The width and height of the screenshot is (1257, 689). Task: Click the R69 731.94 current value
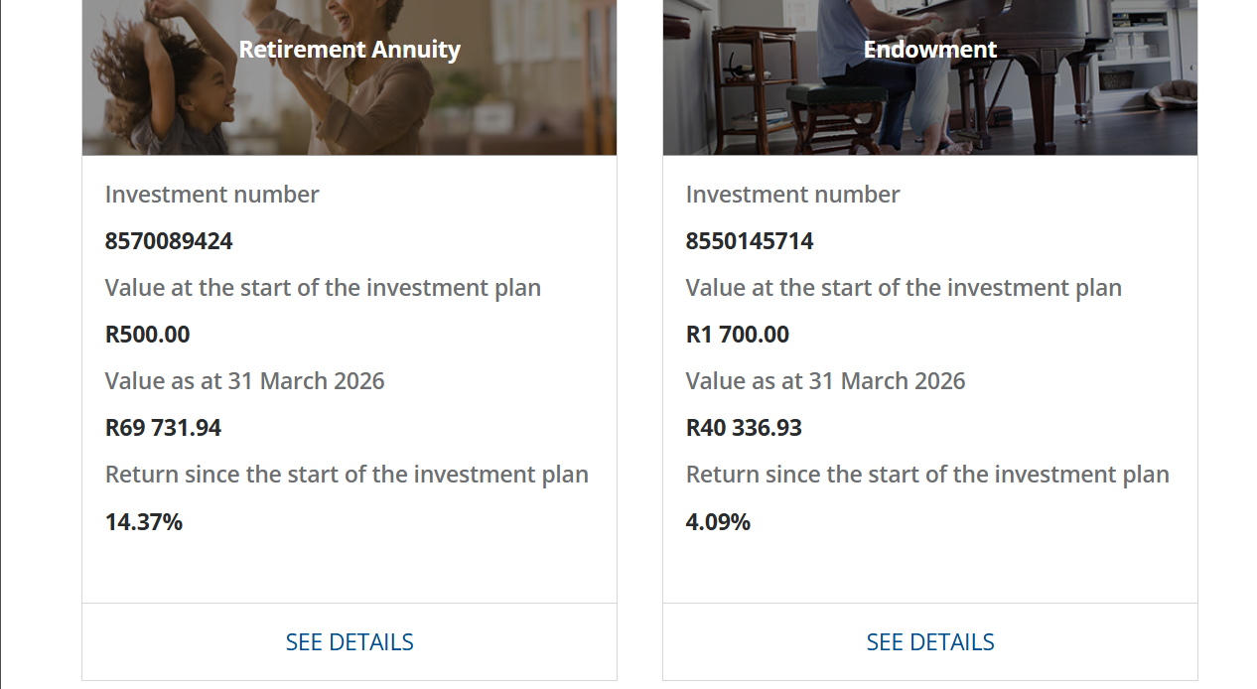click(x=163, y=428)
